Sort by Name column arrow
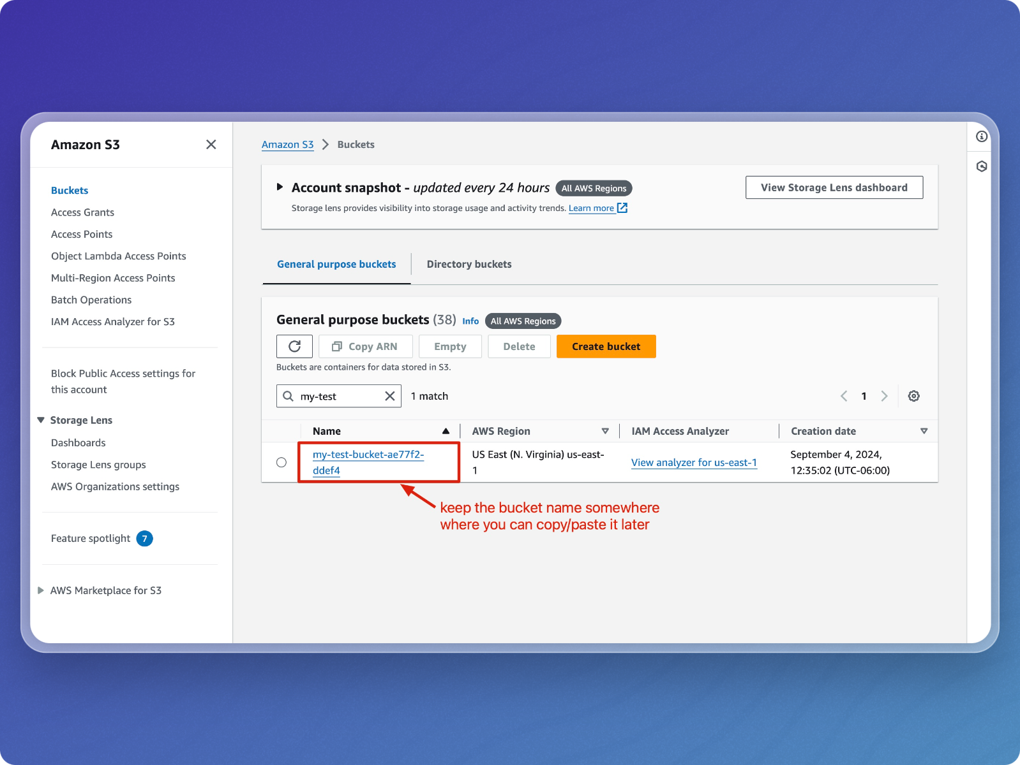The width and height of the screenshot is (1020, 765). coord(446,431)
